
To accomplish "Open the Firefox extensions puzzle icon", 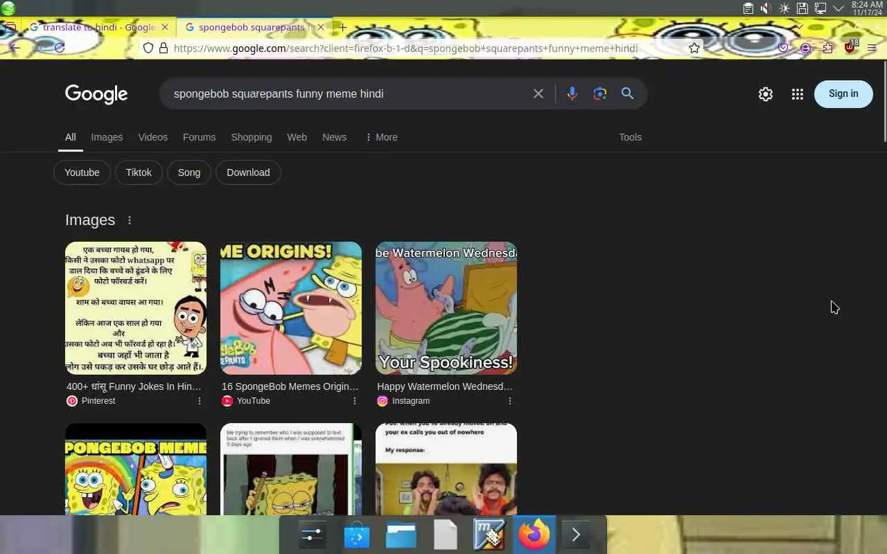I will [827, 48].
